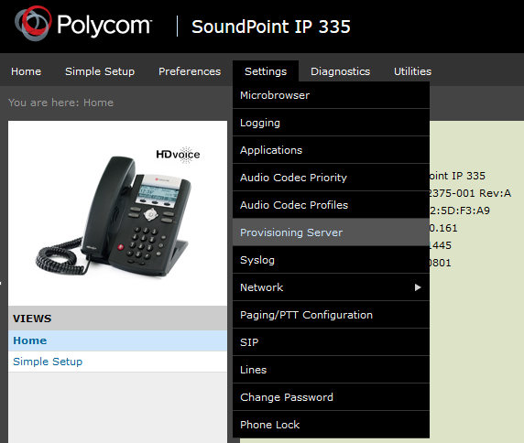This screenshot has height=443, width=524.
Task: Click the VIEWS panel header
Action: coord(117,319)
